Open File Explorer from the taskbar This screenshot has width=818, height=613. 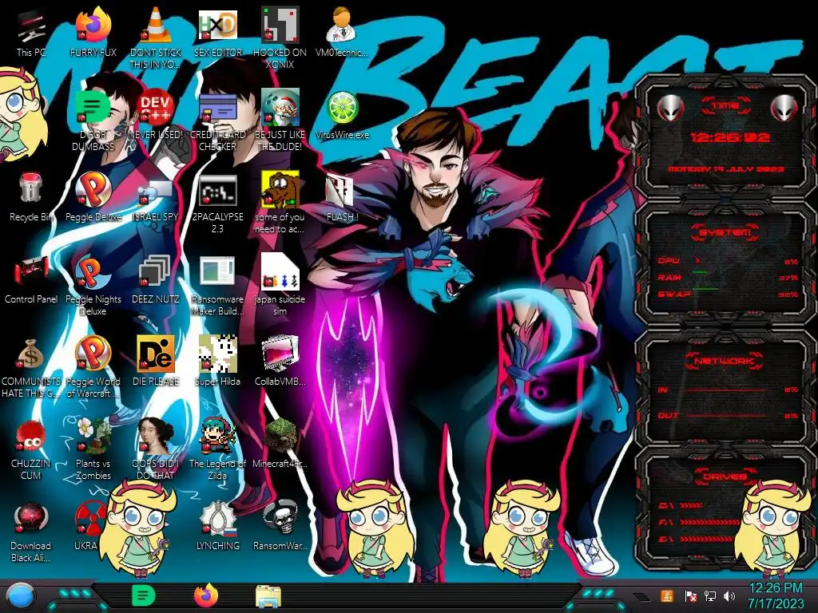click(x=268, y=596)
